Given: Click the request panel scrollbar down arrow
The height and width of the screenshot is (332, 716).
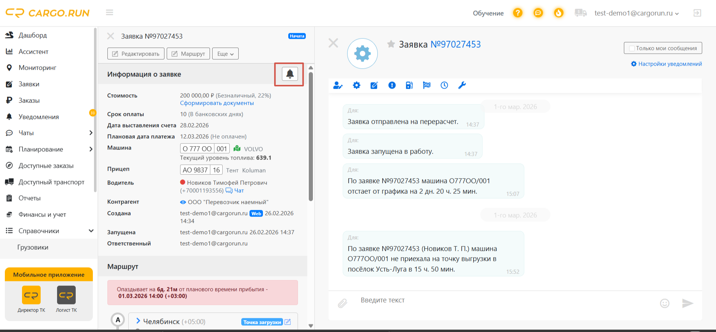Looking at the screenshot, I should point(311,326).
